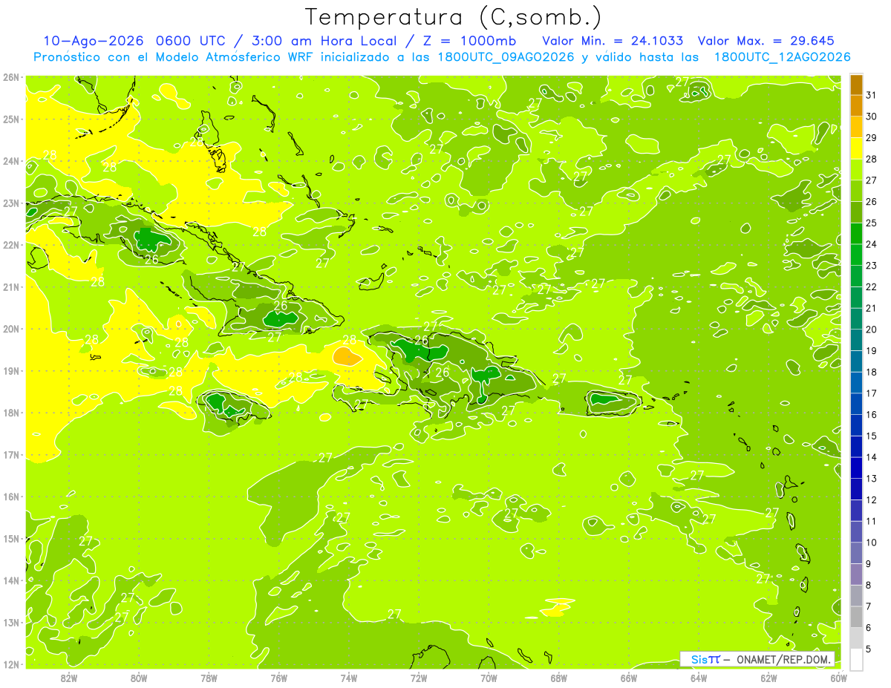Click the purple colorbar swatch between 9 and 10
Viewport: 891px width, 688px height.
856,553
